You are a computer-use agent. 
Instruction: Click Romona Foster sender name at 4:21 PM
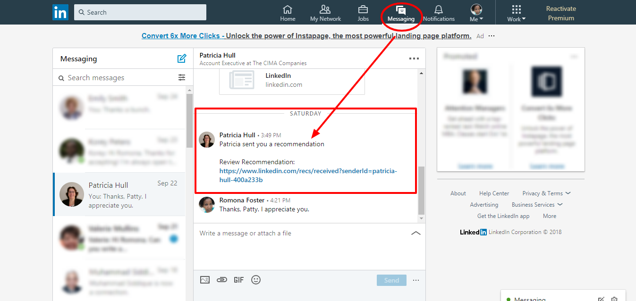tap(242, 201)
